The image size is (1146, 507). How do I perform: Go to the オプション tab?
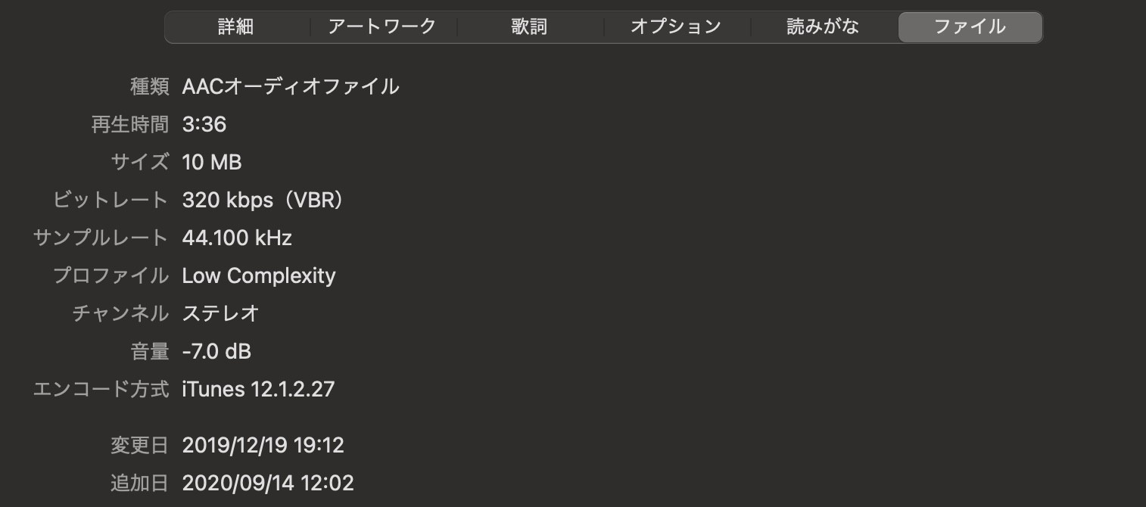click(x=676, y=27)
